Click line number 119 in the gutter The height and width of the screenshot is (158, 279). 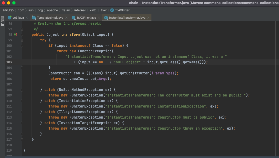tap(9, 151)
